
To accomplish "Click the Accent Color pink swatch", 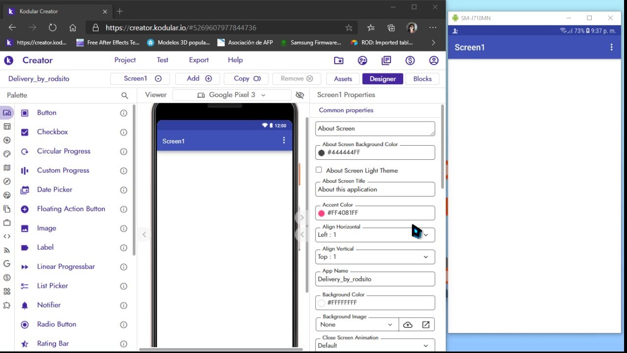I will pos(321,213).
